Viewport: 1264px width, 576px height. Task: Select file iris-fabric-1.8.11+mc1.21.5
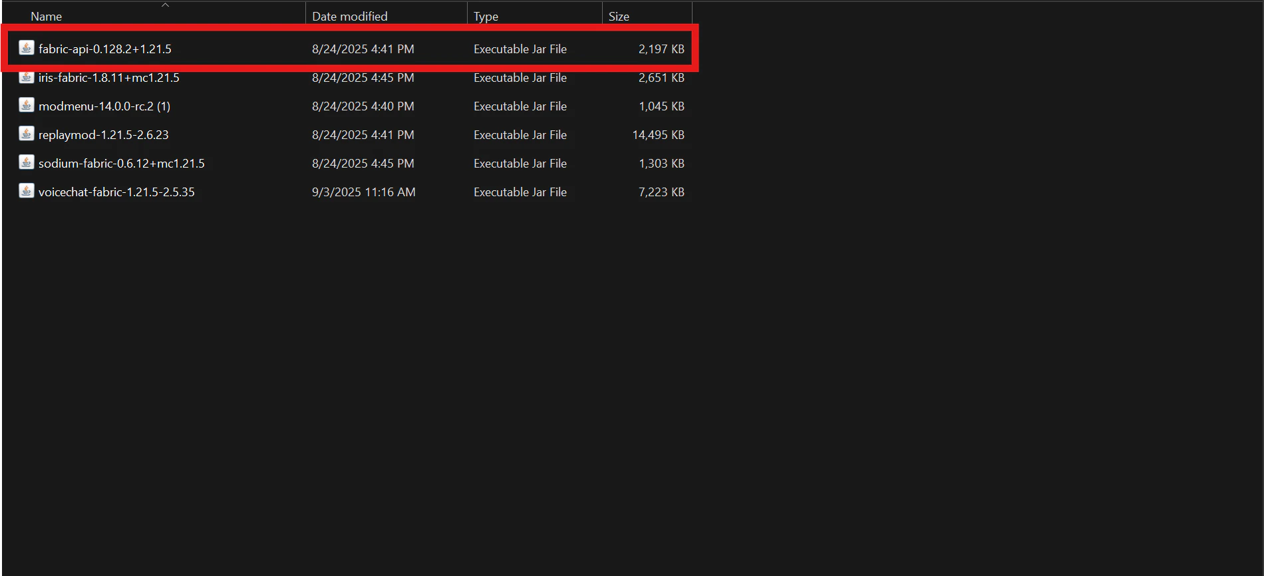[x=109, y=78]
